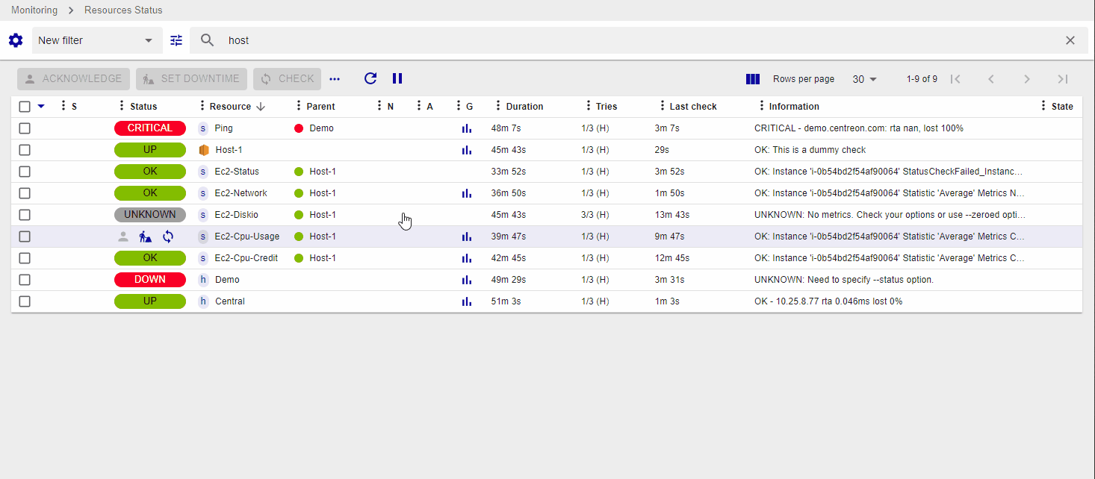
Task: Open graph icon for Ping row
Action: [467, 128]
